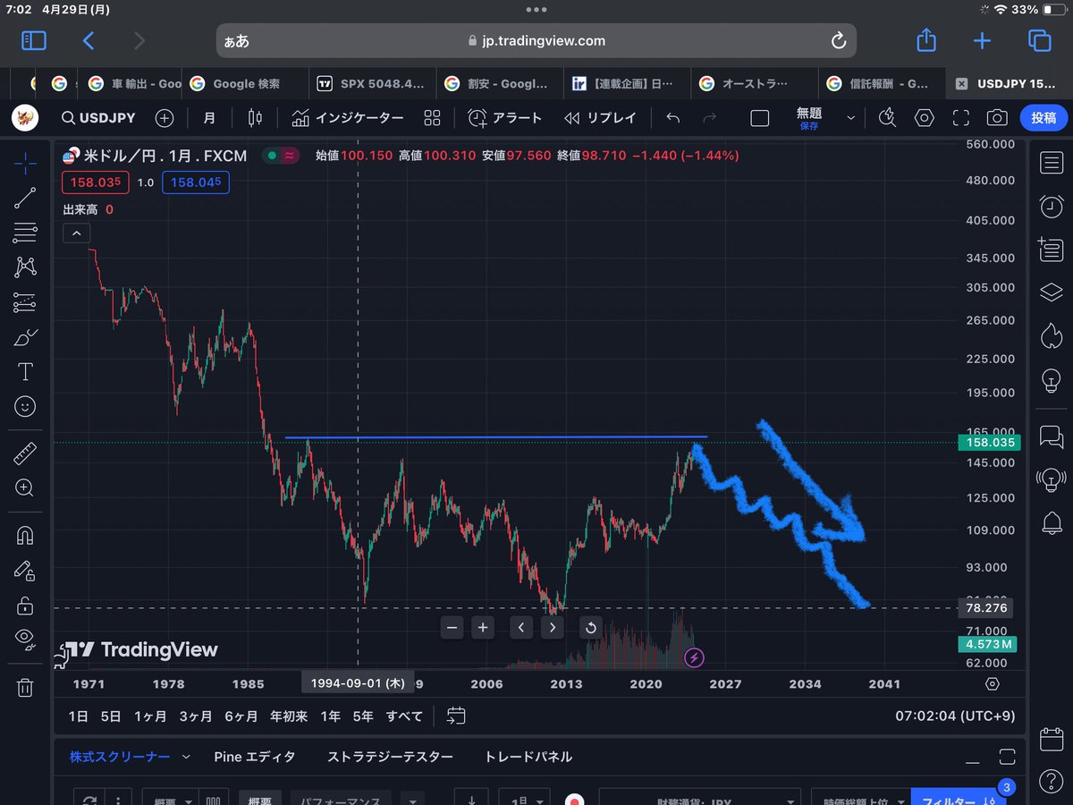Select the XABCD pattern tool

coord(25,267)
